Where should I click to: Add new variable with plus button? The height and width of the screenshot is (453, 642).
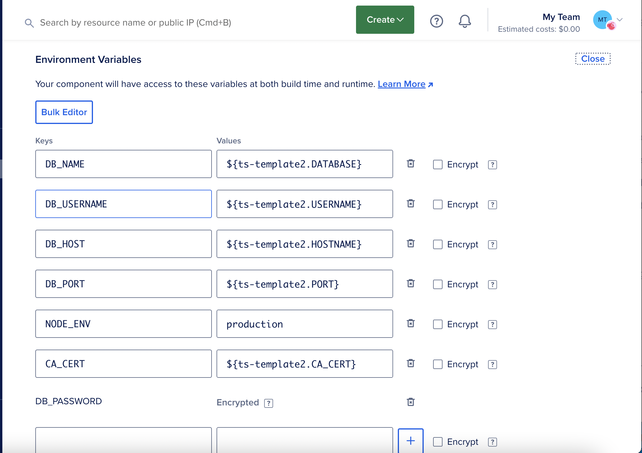[x=411, y=441]
